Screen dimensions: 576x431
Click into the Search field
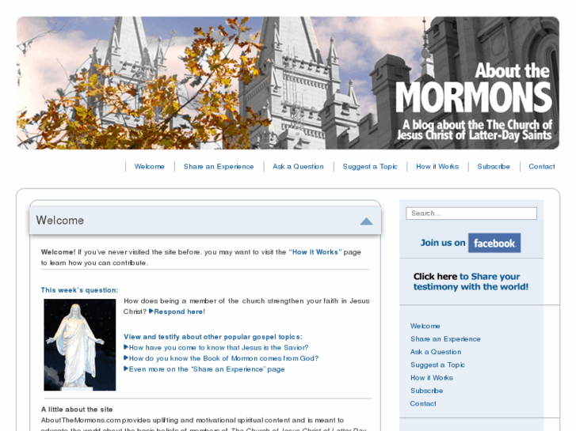pos(471,214)
